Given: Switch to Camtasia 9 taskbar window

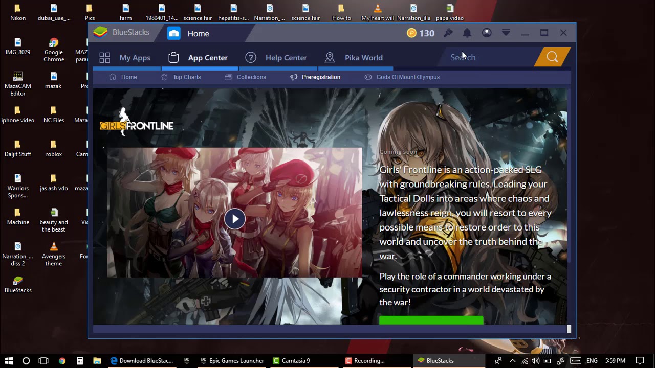Looking at the screenshot, I should point(303,360).
